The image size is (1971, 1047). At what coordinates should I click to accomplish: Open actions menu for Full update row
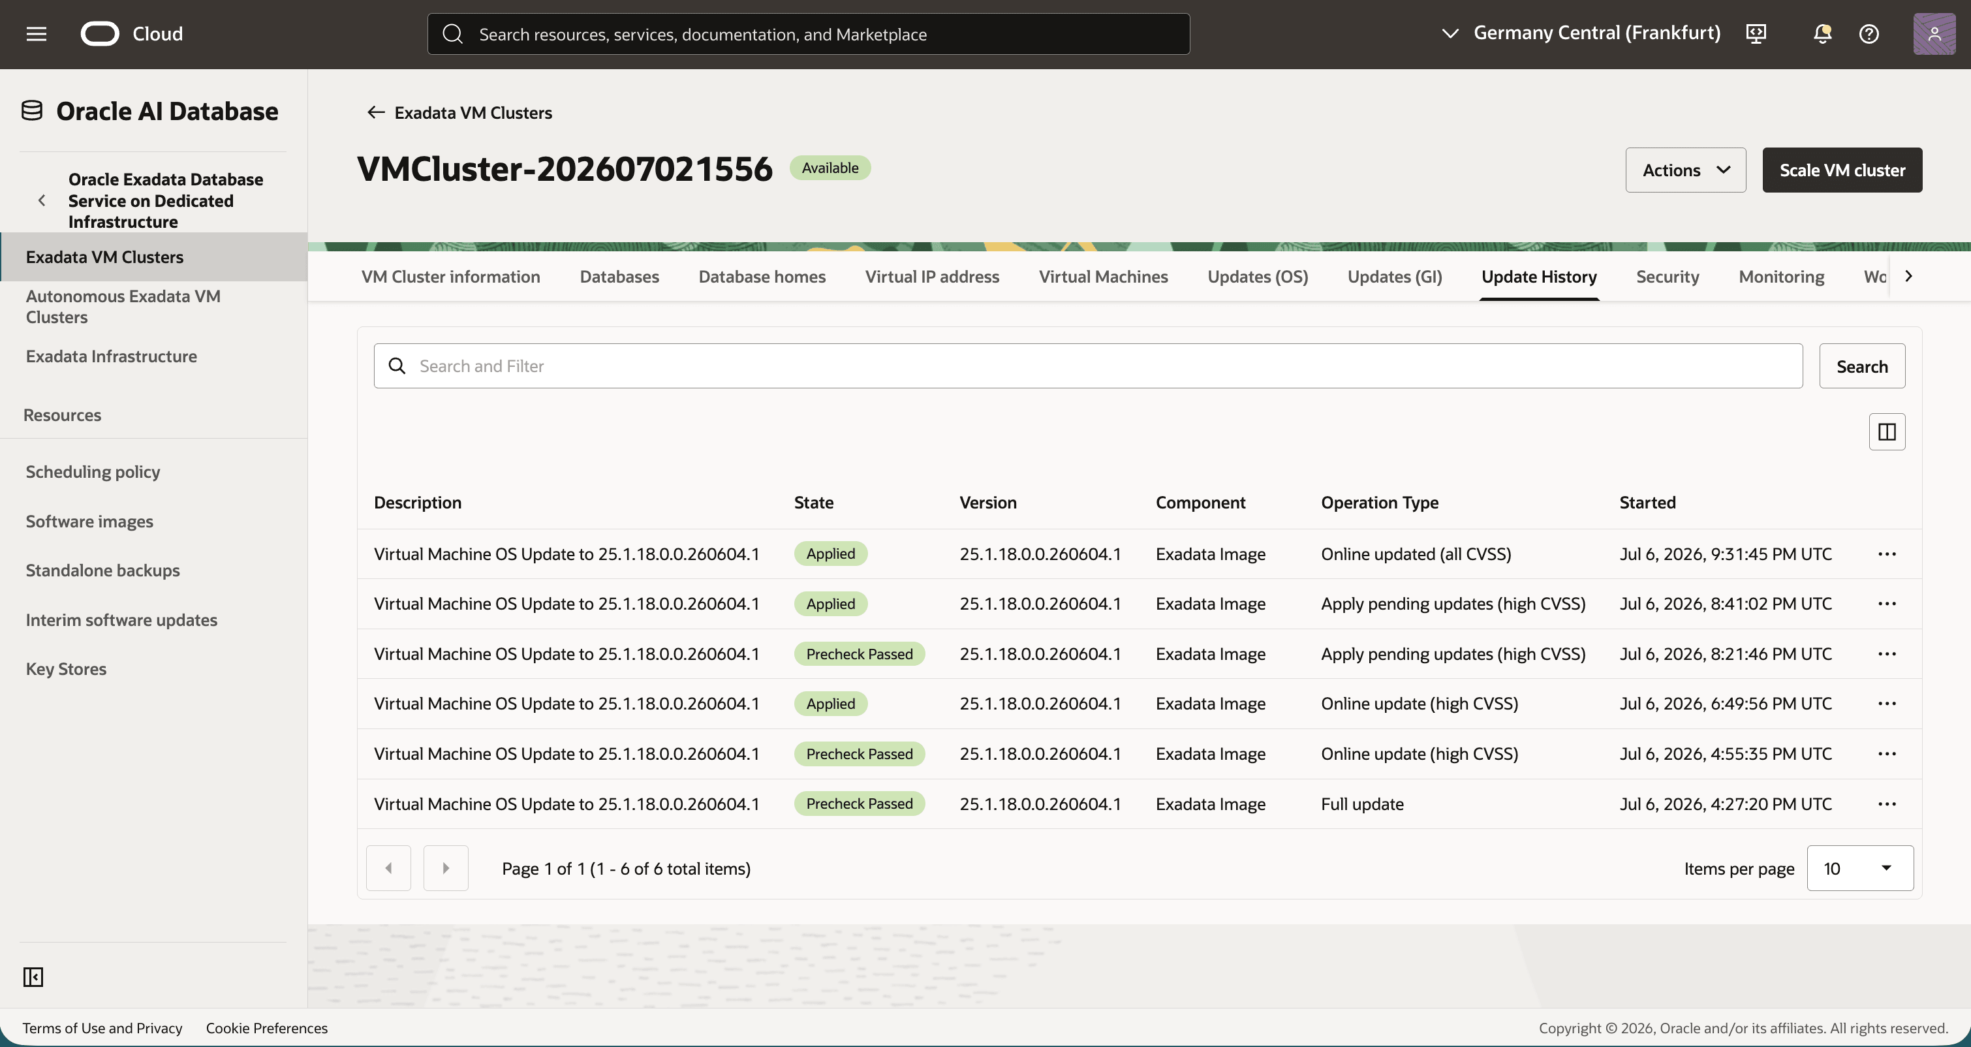tap(1887, 804)
